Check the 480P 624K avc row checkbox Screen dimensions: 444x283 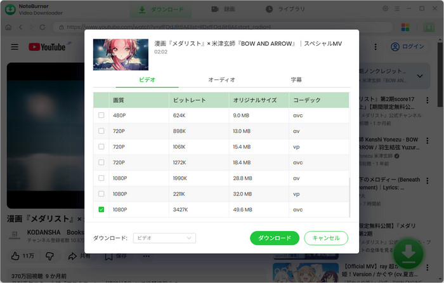pos(101,115)
